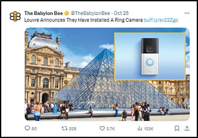Open the buff.ly/sv22Zgp link
198x138 pixels.
click(161, 20)
